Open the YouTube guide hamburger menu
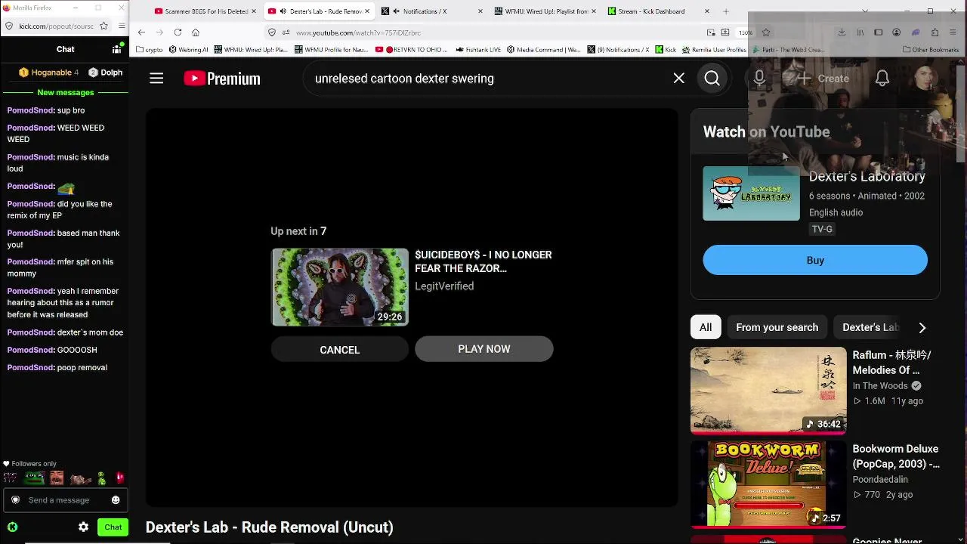The image size is (967, 544). point(156,79)
